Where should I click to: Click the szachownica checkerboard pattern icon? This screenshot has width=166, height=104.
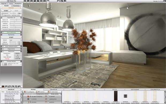tap(46, 99)
